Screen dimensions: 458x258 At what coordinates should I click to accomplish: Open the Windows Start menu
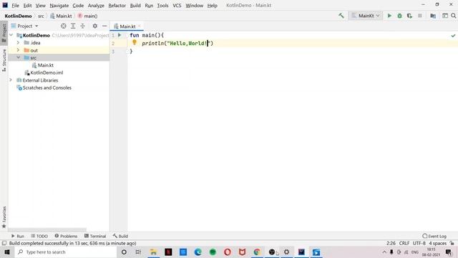(7, 252)
